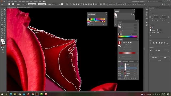Click the Constrain Proportions link icon
Screen dimensions: 171x96
point(169,17)
